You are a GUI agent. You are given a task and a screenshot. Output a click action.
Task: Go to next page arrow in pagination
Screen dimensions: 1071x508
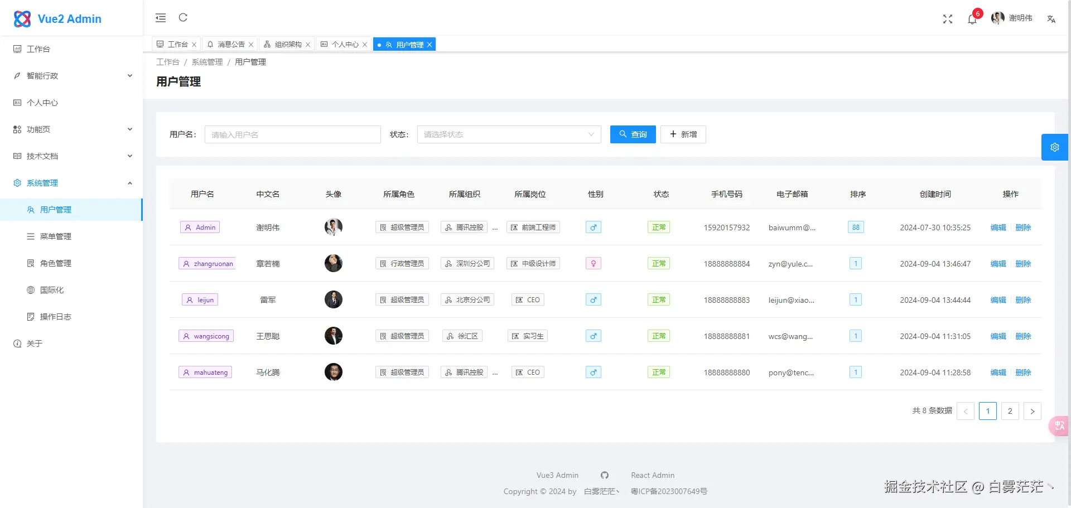(x=1033, y=411)
